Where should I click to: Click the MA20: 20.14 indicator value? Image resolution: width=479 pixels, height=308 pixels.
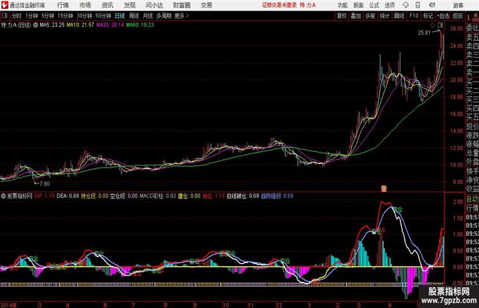pyautogui.click(x=110, y=25)
